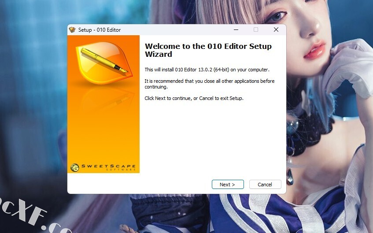Click the 'Setup - 010 Editor' title text
Viewport: 373px width, 233px height.
tap(100, 30)
